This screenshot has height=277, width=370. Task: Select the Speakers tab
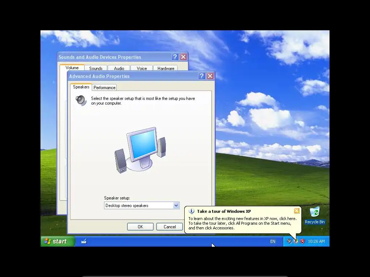click(x=81, y=87)
